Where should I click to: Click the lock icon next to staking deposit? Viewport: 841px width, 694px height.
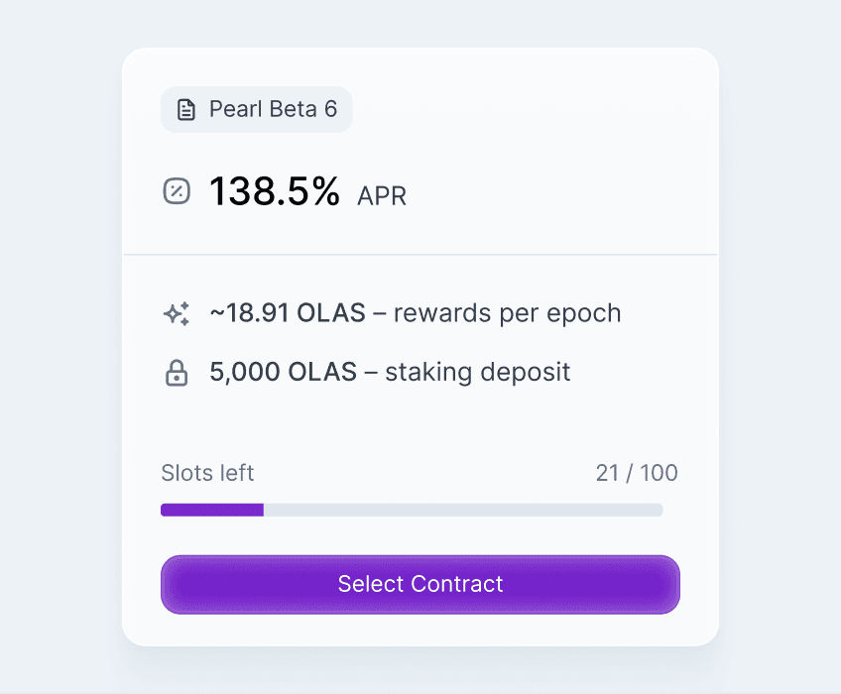pyautogui.click(x=176, y=372)
